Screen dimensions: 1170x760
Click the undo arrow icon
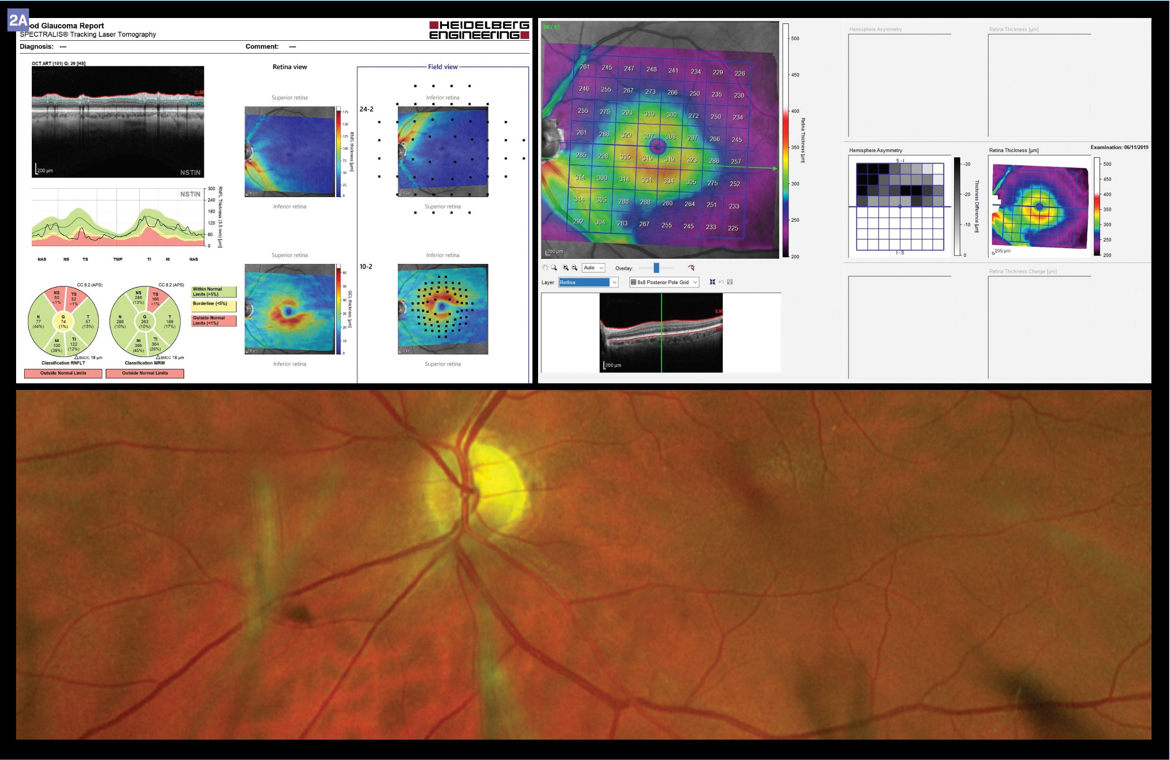tap(721, 282)
